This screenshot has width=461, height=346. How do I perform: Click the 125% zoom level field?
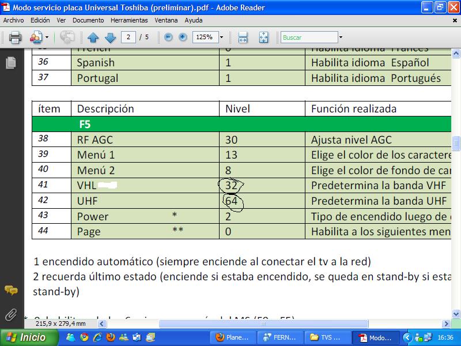click(x=205, y=37)
